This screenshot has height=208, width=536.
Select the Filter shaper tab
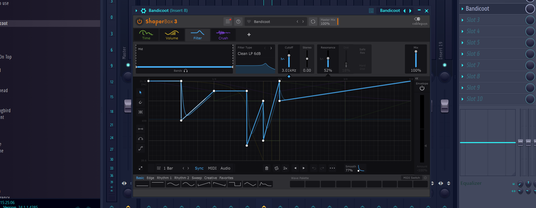(x=197, y=35)
